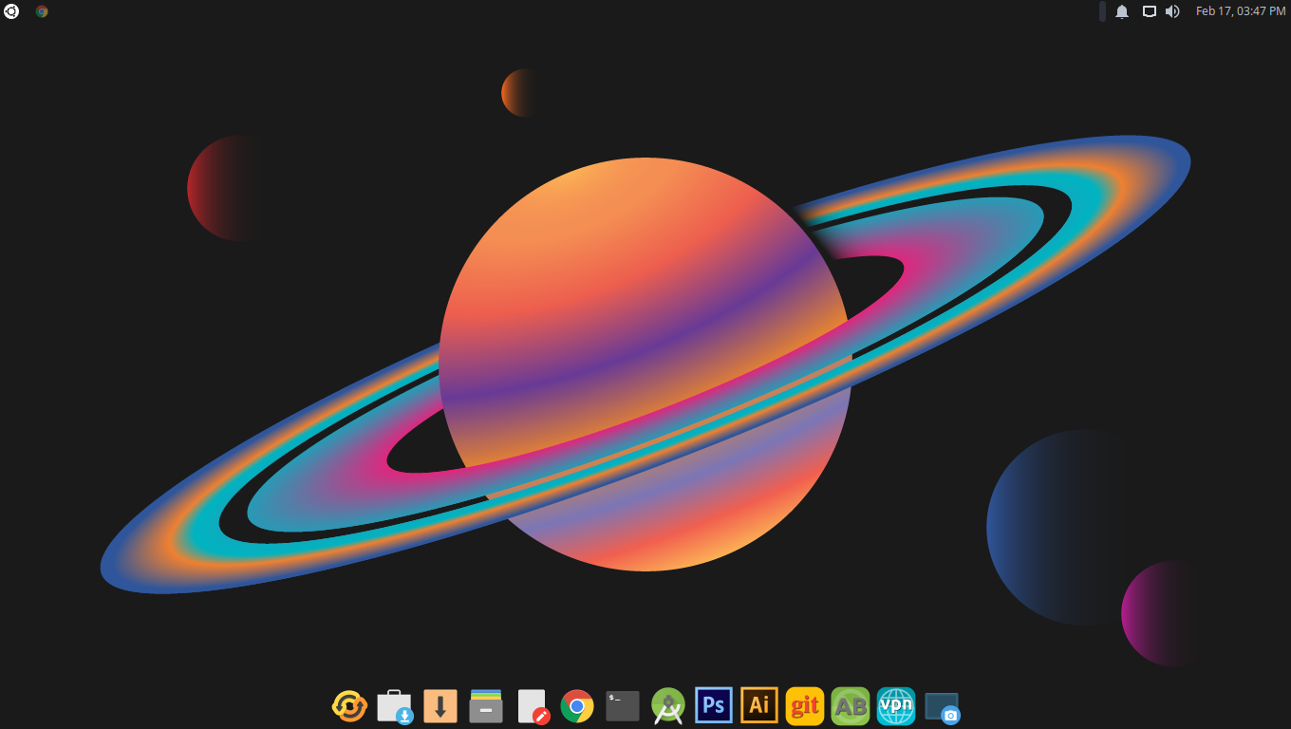
Task: Launch the git app in the dock
Action: coord(805,706)
